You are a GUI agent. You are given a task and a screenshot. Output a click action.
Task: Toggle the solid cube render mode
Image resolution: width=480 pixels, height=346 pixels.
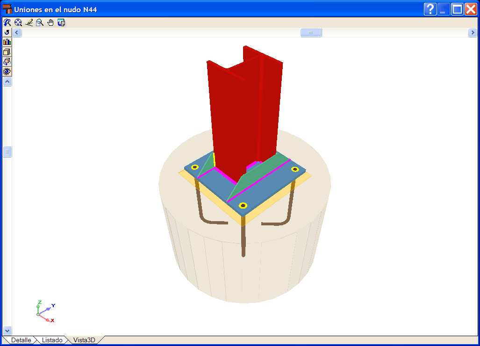pos(7,52)
